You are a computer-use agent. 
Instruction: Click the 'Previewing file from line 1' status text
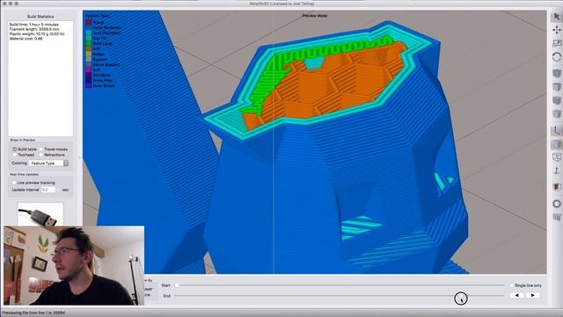(x=33, y=313)
